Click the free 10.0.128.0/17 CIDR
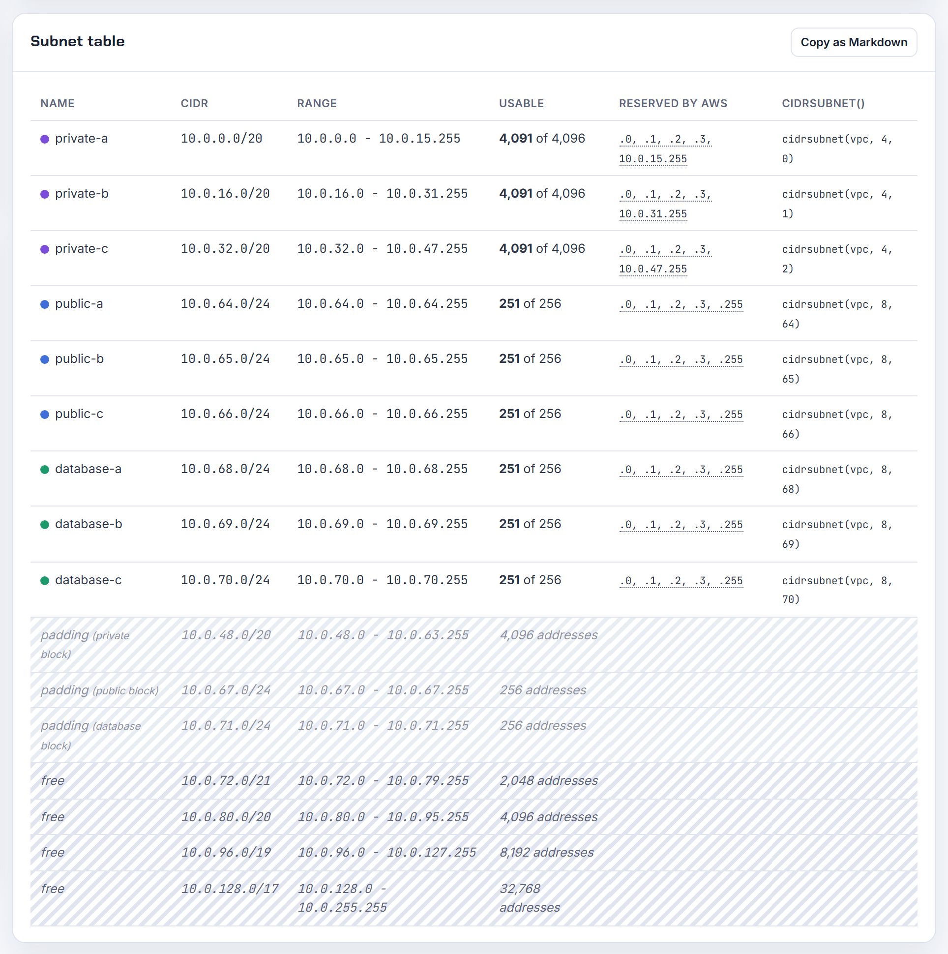 point(230,889)
